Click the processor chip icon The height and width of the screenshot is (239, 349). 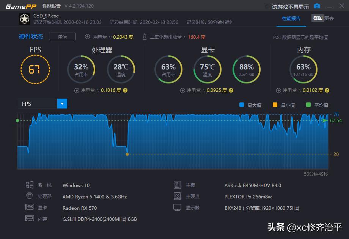click(x=30, y=196)
